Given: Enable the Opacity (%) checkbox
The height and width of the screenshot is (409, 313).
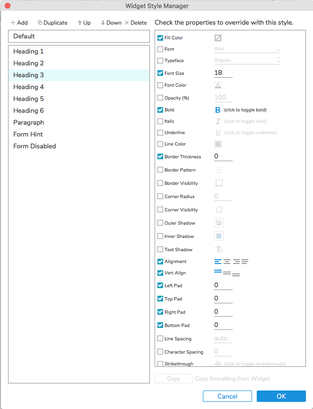Looking at the screenshot, I should pyautogui.click(x=160, y=98).
